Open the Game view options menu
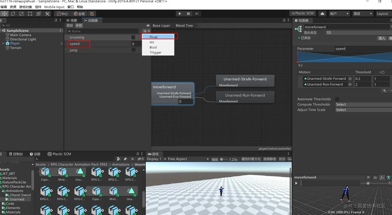 coord(288,154)
